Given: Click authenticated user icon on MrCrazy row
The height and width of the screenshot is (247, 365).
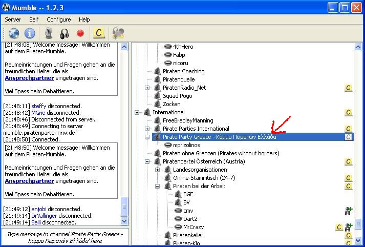Looking at the screenshot, I should (349, 227).
